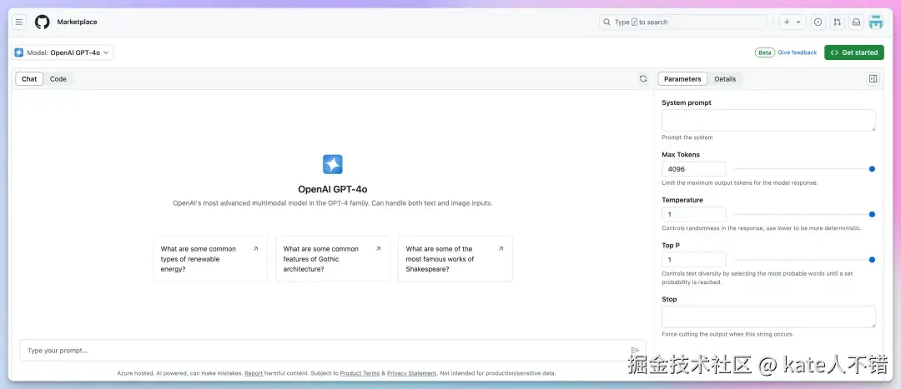Click the Beta badge
This screenshot has width=901, height=389.
point(765,52)
